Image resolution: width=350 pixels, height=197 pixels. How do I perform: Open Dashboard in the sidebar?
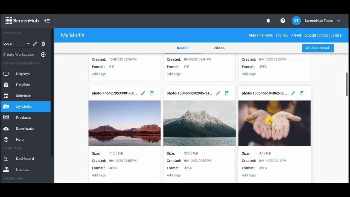tap(25, 159)
